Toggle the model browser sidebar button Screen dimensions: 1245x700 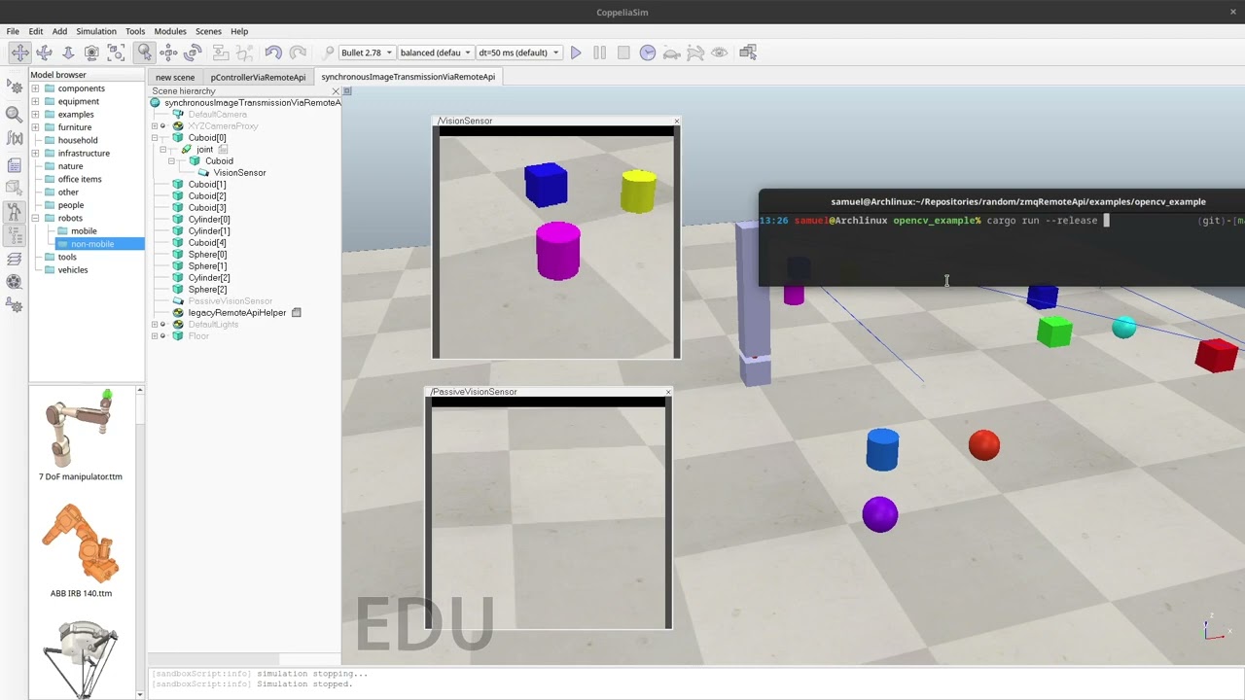(x=15, y=211)
